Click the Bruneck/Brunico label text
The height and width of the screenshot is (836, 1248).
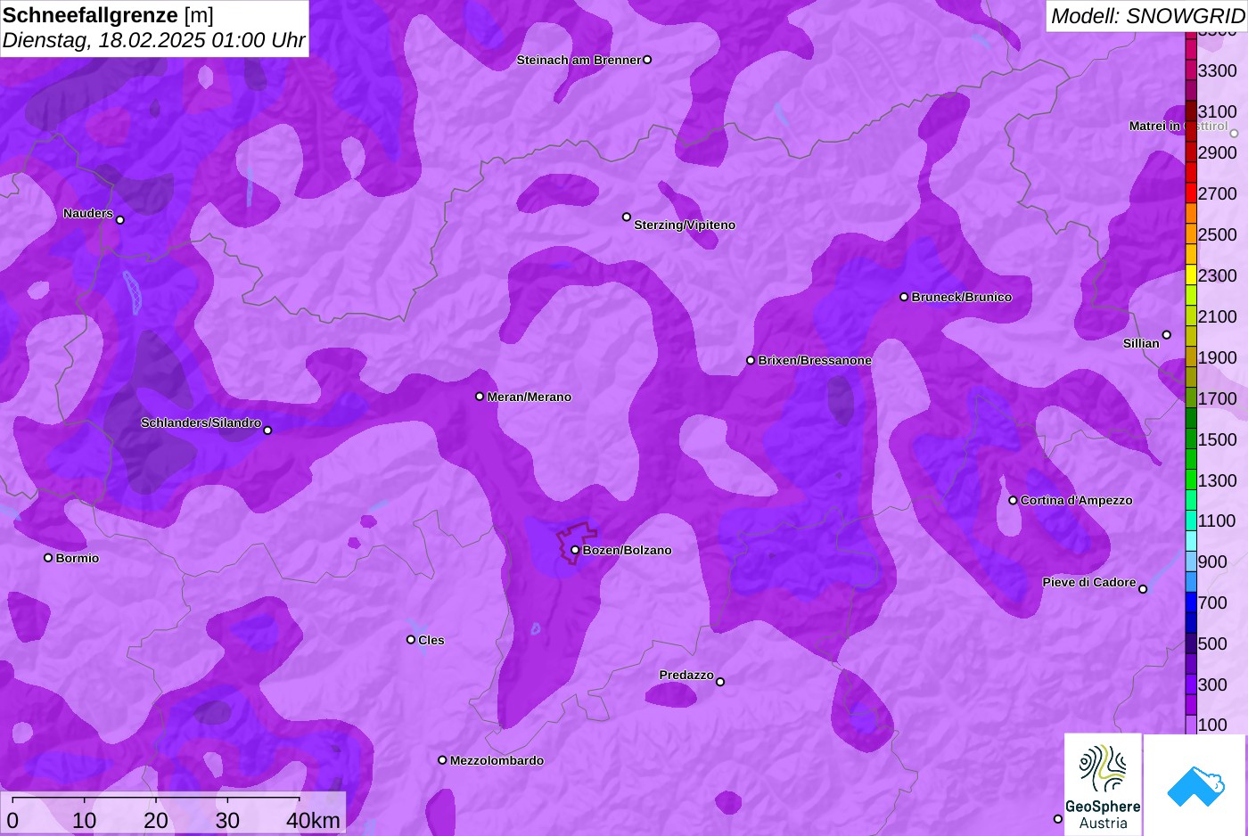962,297
